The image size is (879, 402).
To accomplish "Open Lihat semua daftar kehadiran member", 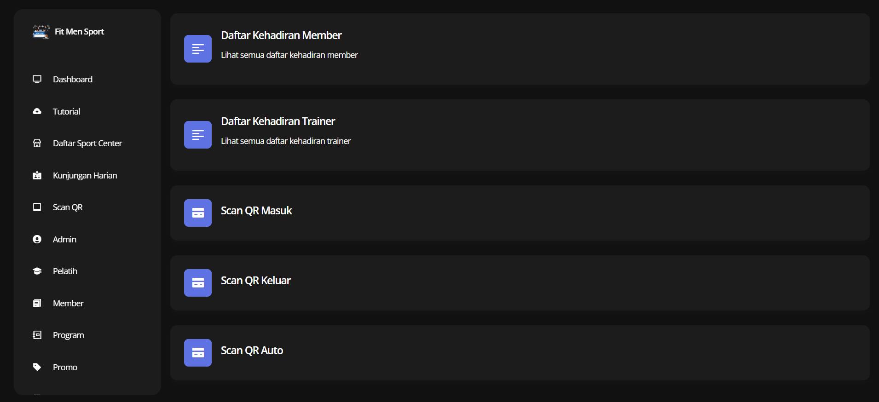I will pyautogui.click(x=289, y=55).
